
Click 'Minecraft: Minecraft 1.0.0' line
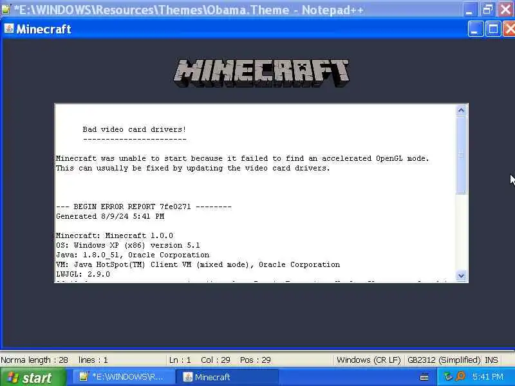click(x=115, y=235)
